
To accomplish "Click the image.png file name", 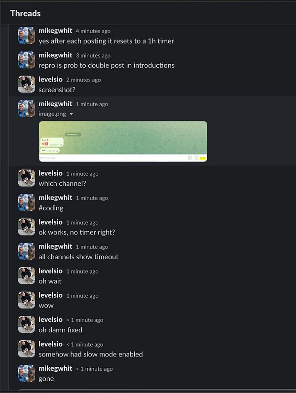I will pos(52,114).
